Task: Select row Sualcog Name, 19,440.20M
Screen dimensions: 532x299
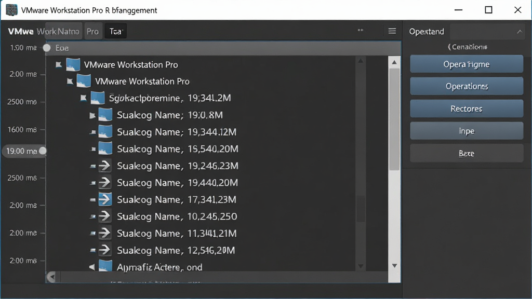Action: coord(178,183)
